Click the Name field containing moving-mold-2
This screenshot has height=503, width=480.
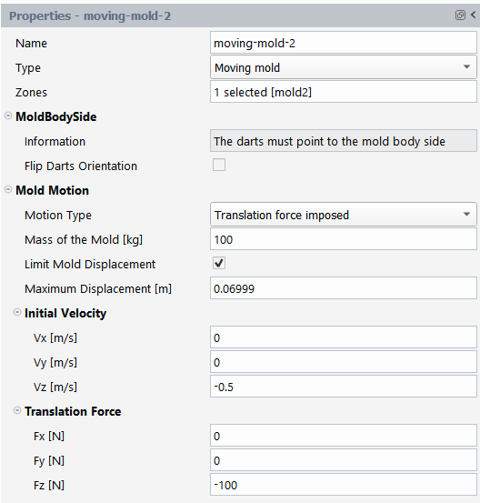click(x=344, y=43)
